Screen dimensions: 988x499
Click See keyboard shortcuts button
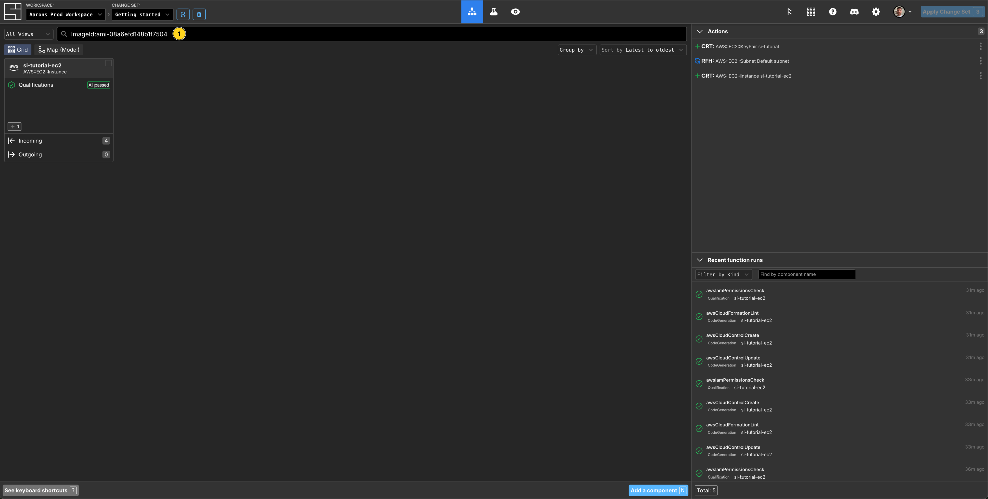coord(41,491)
